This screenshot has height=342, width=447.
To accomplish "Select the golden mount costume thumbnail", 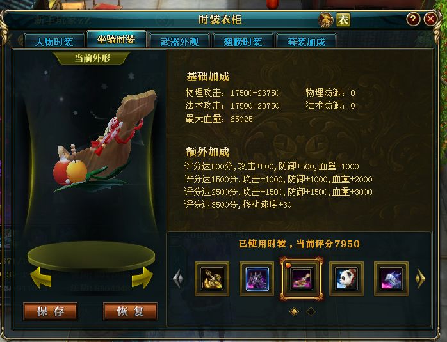I will (x=212, y=279).
